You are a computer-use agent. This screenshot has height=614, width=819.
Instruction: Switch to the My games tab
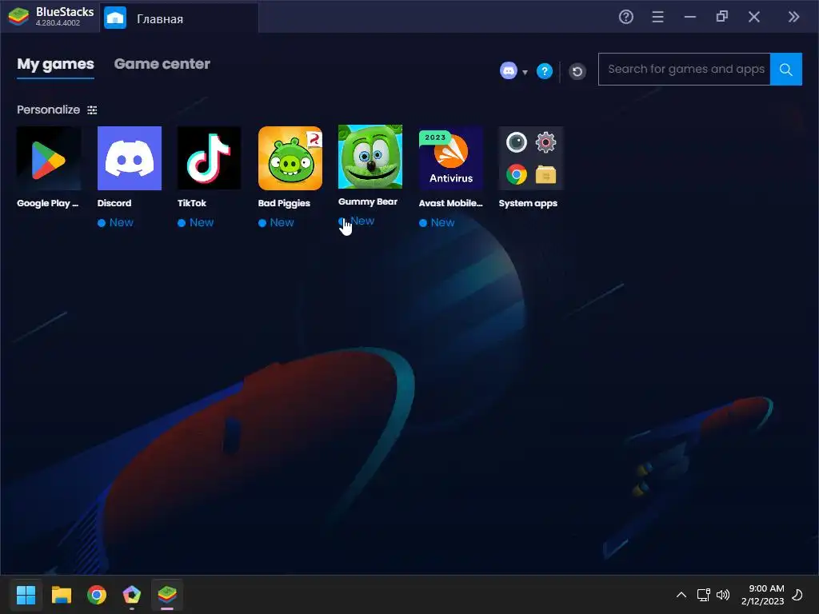(55, 64)
